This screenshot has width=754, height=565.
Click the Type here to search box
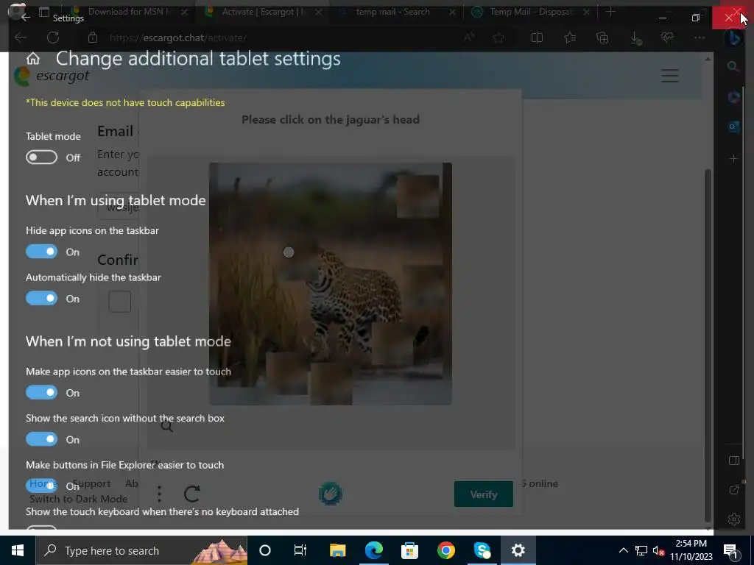point(142,550)
